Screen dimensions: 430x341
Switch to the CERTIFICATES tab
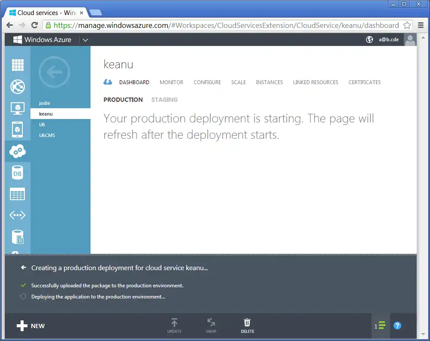[364, 82]
